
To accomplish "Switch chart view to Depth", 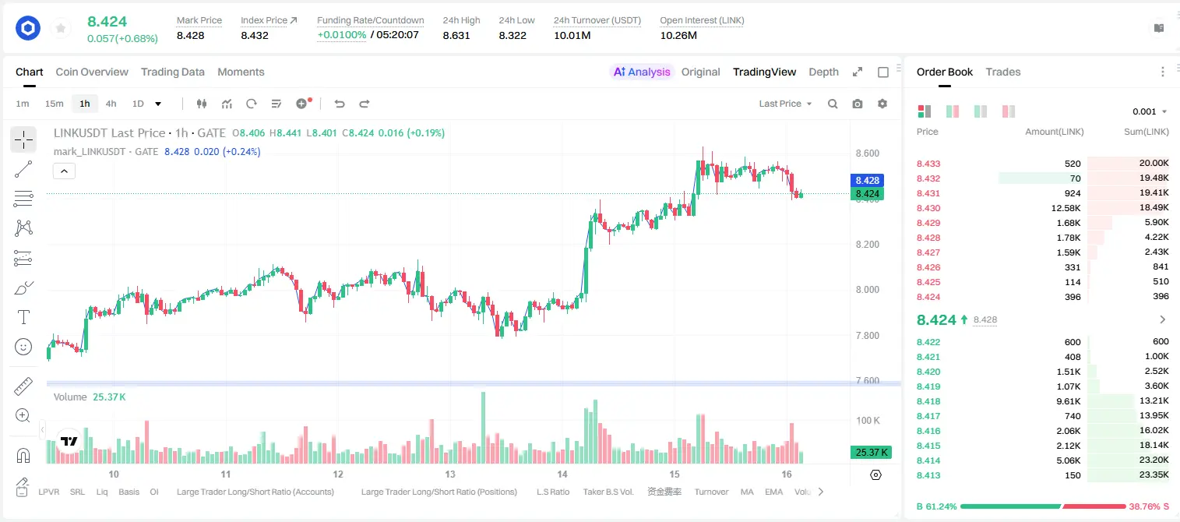I will [823, 72].
